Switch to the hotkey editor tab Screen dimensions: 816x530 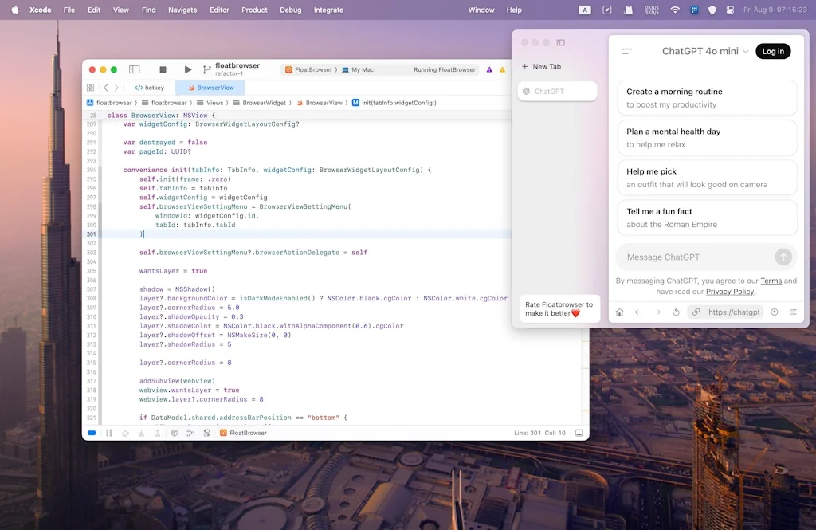coord(149,88)
